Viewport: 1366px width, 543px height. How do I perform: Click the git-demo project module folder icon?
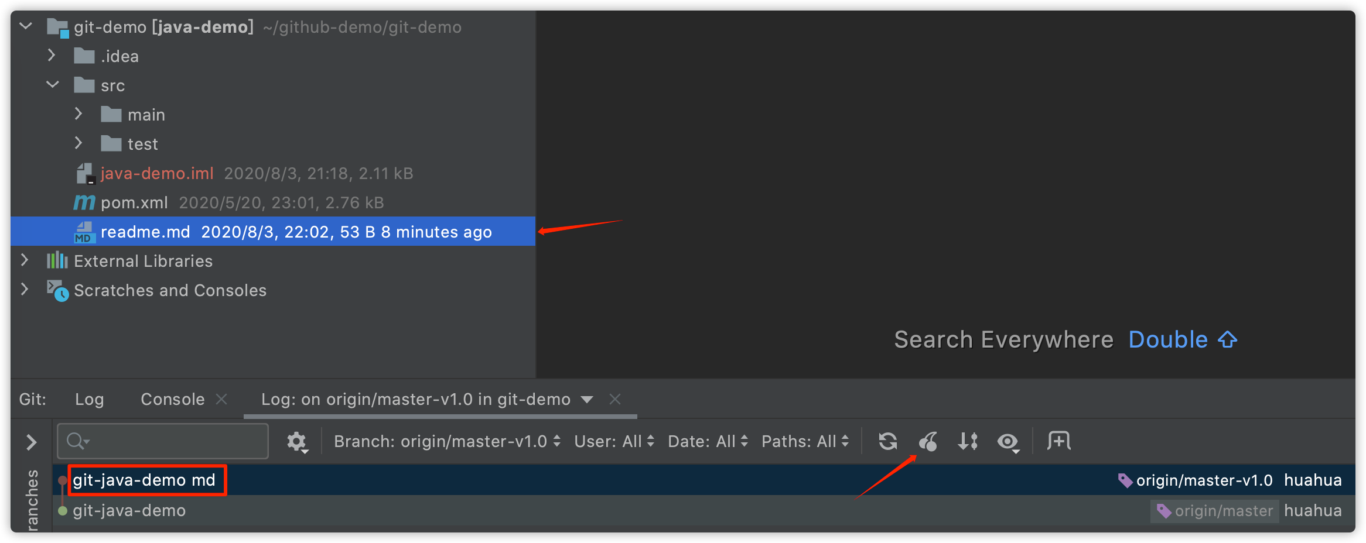pos(58,28)
